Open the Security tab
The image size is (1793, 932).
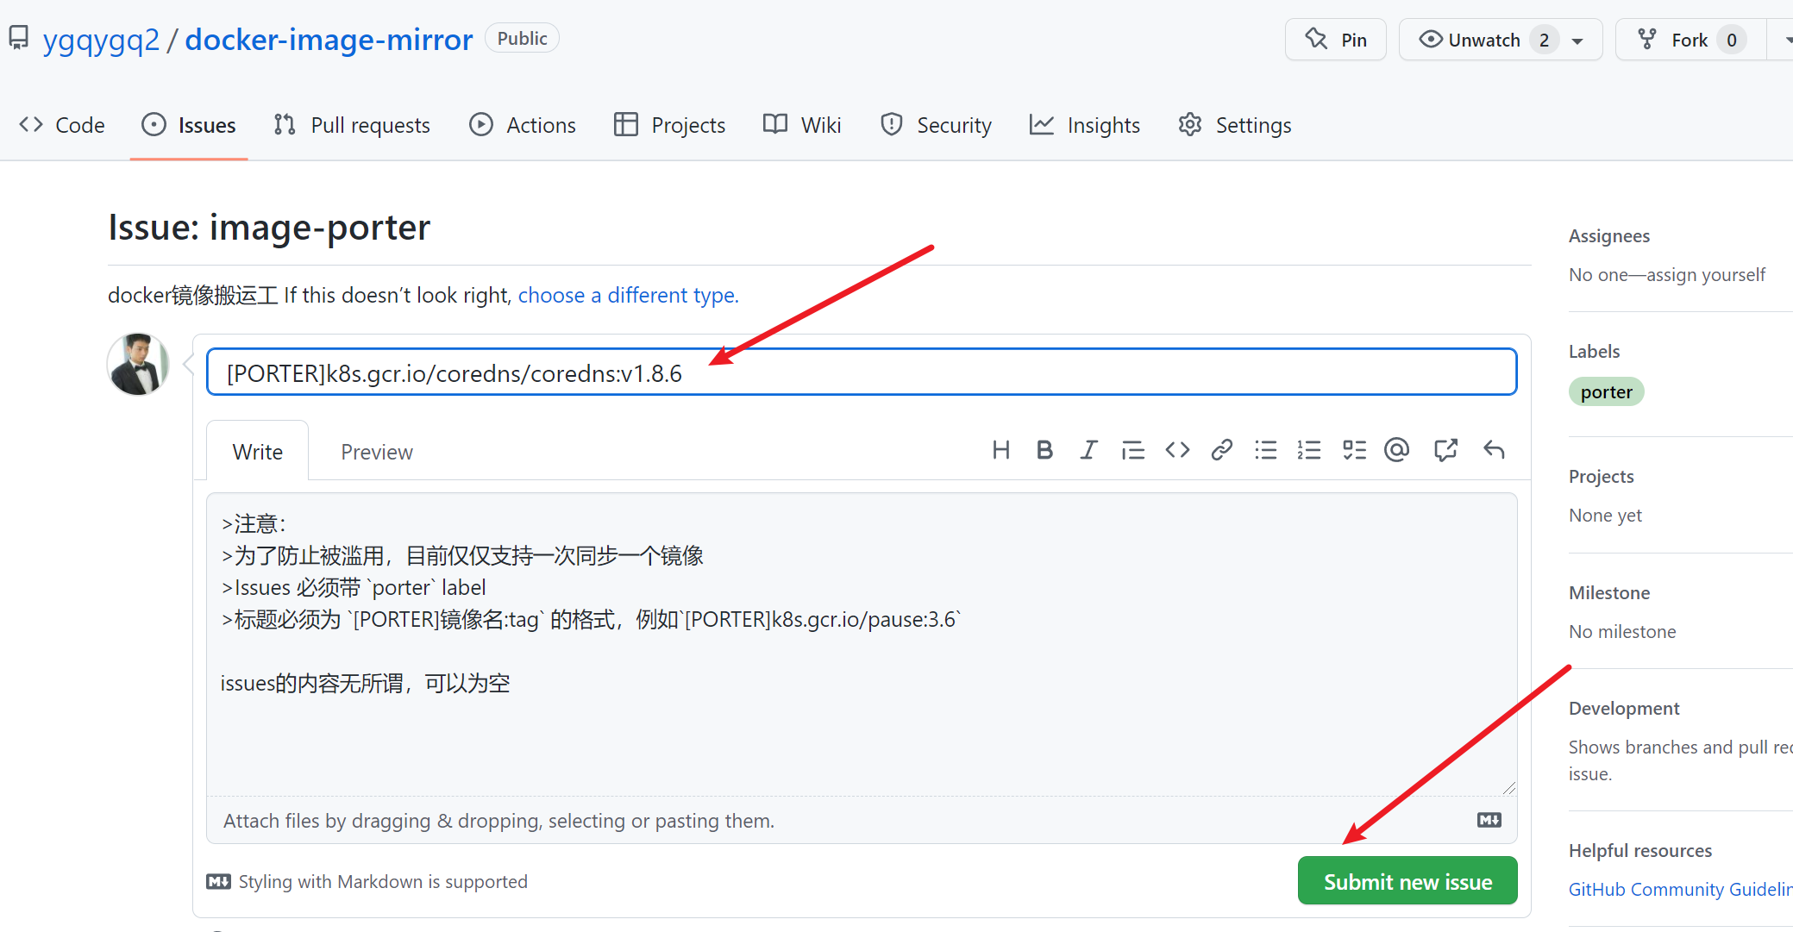pyautogui.click(x=937, y=125)
